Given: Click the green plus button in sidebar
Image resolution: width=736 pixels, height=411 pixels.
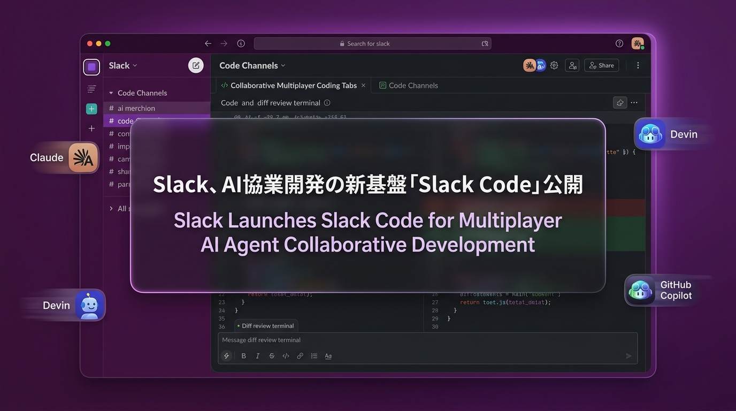Looking at the screenshot, I should pos(91,109).
